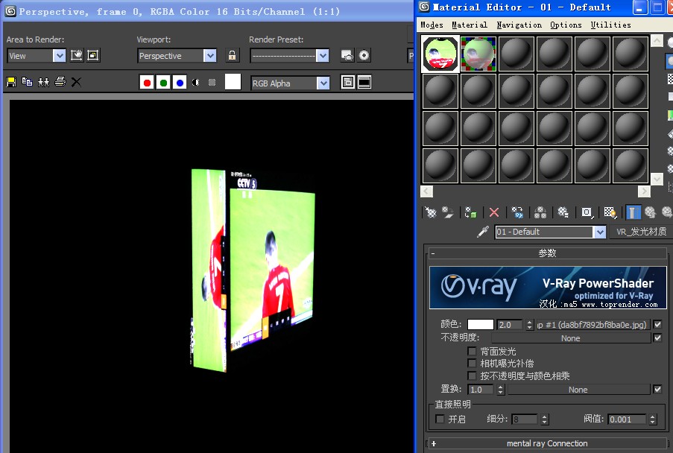Viewport: 673px width, 453px height.
Task: Enable the 相机曝光补偿 checkbox
Action: pos(472,364)
